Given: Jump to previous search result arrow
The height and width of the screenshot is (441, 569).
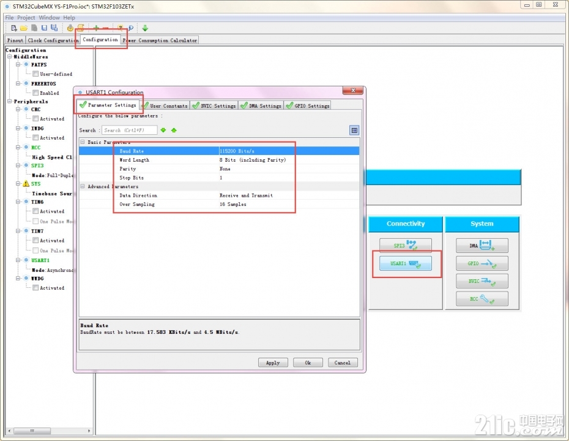Looking at the screenshot, I should (174, 130).
